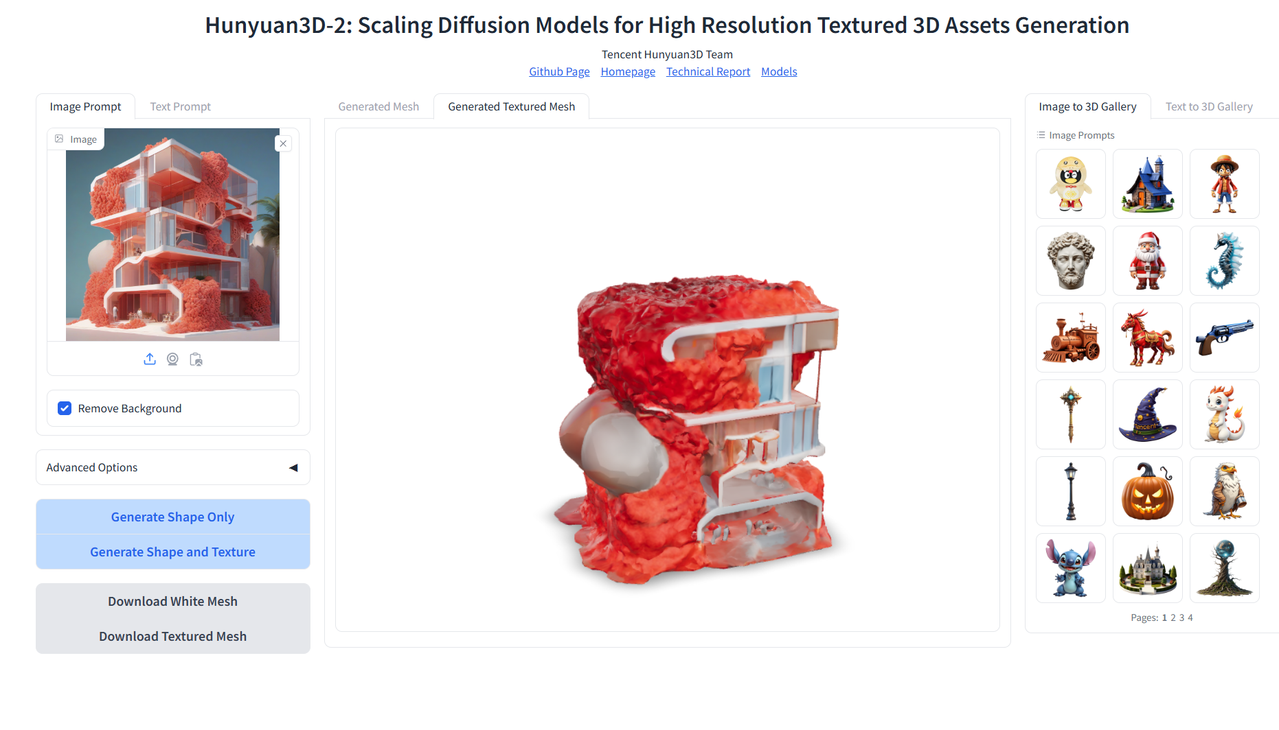Expand the Advanced Options section
The height and width of the screenshot is (730, 1279).
click(173, 467)
